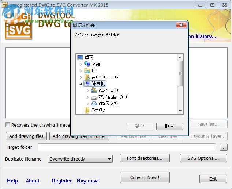Expand the 本地磁盘 (D:) node

[87, 97]
